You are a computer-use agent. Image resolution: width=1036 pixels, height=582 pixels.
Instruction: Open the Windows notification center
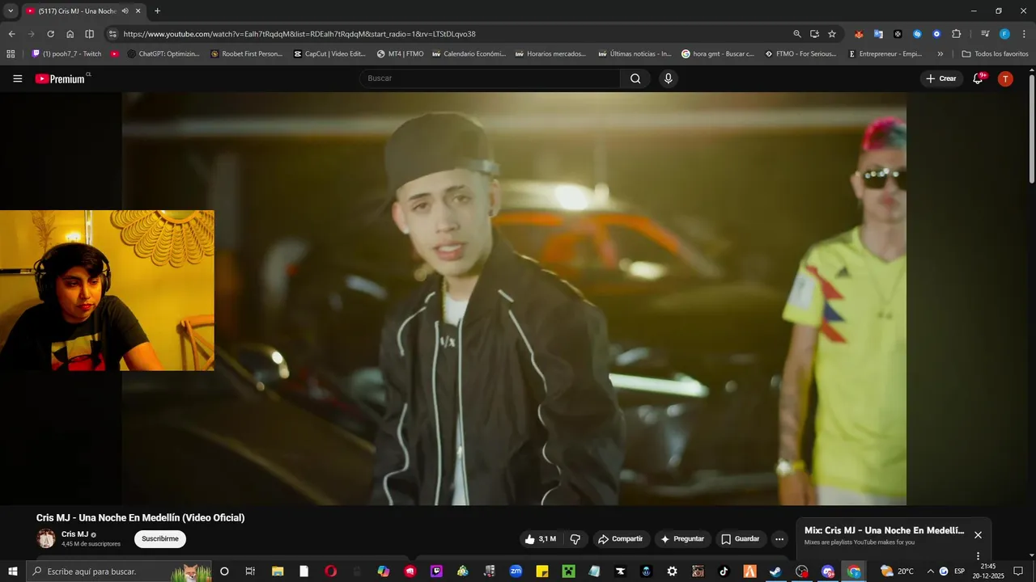(x=1018, y=571)
